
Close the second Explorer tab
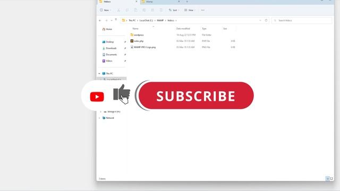(x=179, y=2)
